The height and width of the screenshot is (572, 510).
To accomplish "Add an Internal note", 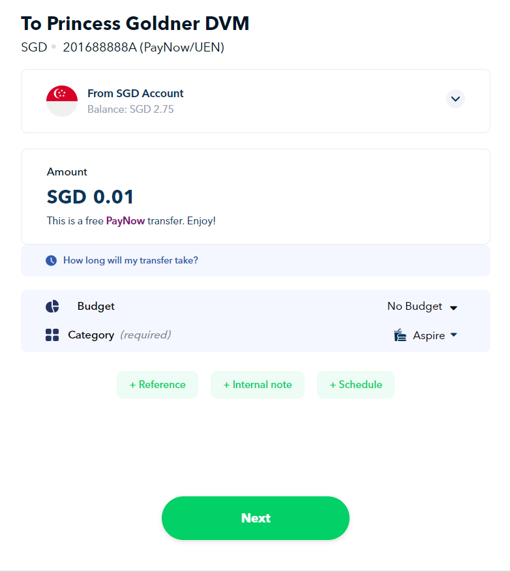I will (257, 384).
